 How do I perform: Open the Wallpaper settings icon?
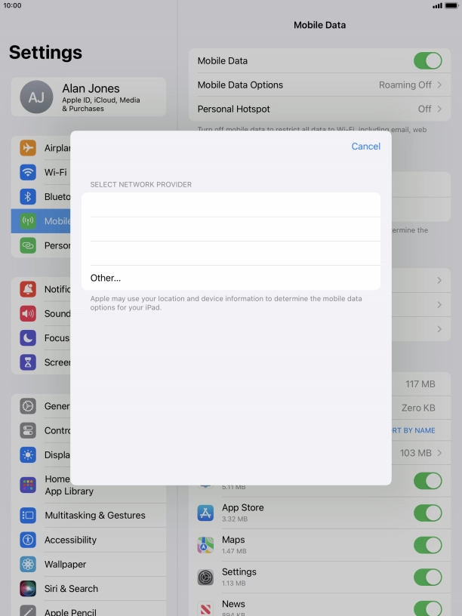28,564
